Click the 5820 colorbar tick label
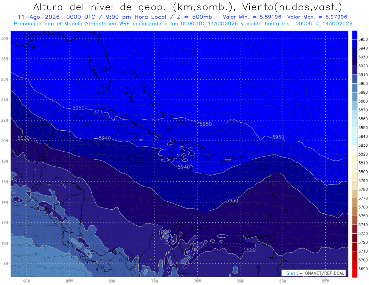Image resolution: width=369 pixels, height=285 pixels. [x=363, y=154]
